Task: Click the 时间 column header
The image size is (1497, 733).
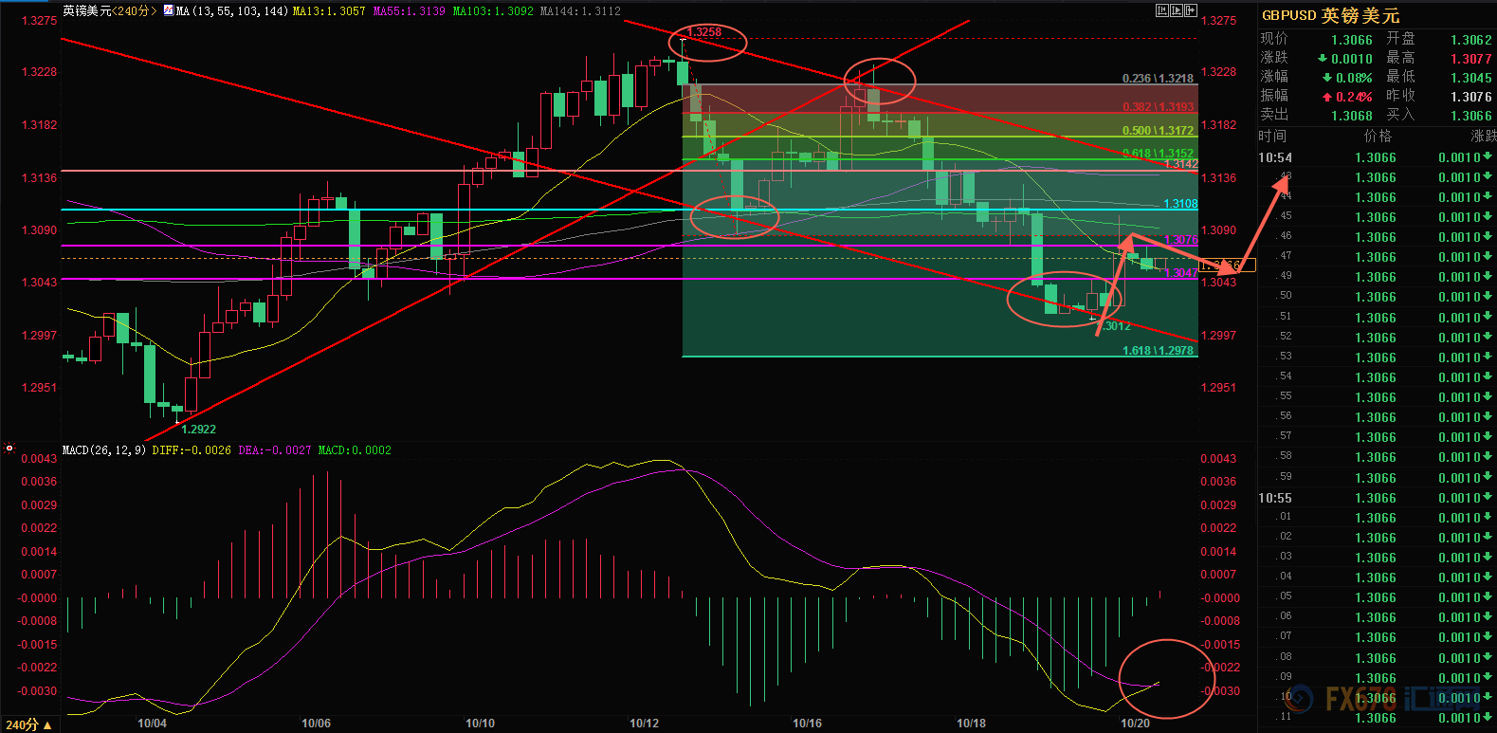Action: 1272,137
